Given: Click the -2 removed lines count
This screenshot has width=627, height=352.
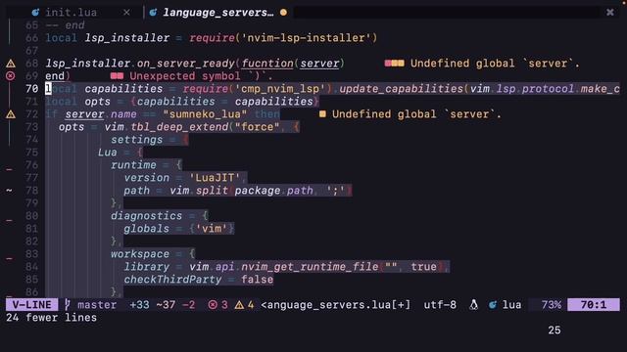Looking at the screenshot, I should tap(189, 305).
